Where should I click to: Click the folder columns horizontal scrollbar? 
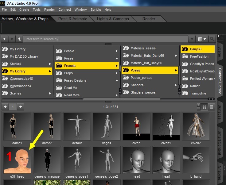tap(122, 99)
